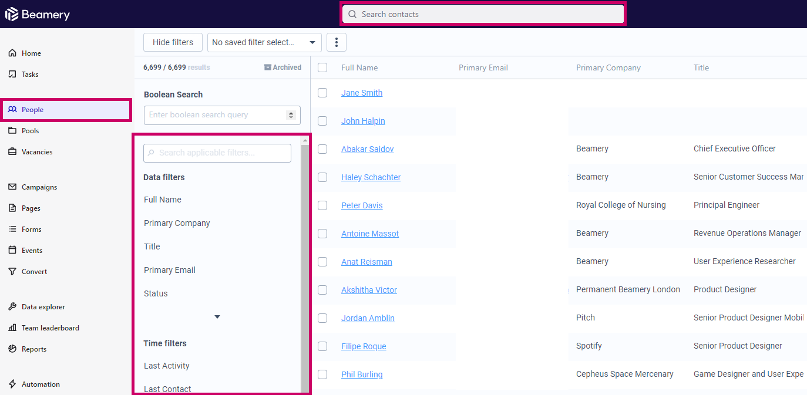807x395 pixels.
Task: Open Jane Smith's profile link
Action: [x=362, y=93]
